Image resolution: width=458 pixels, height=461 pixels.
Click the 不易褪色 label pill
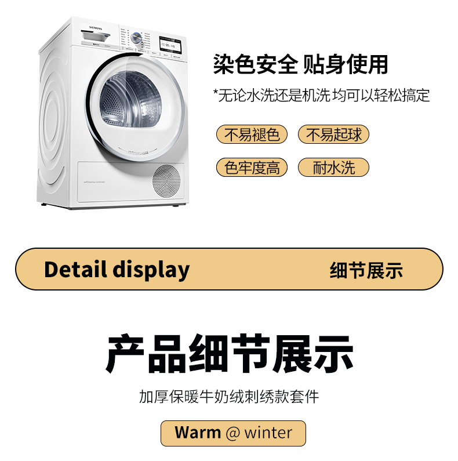[x=252, y=135]
